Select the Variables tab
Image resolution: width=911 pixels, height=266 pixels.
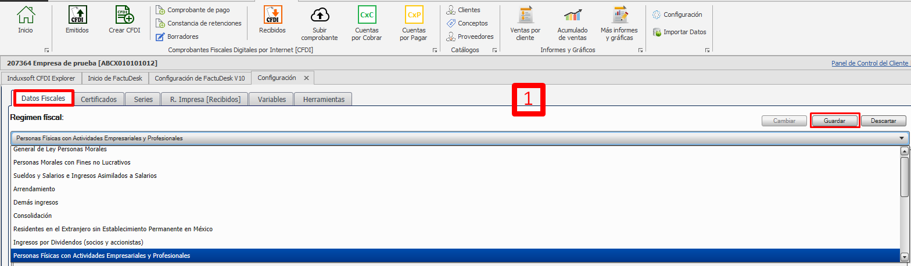(272, 99)
